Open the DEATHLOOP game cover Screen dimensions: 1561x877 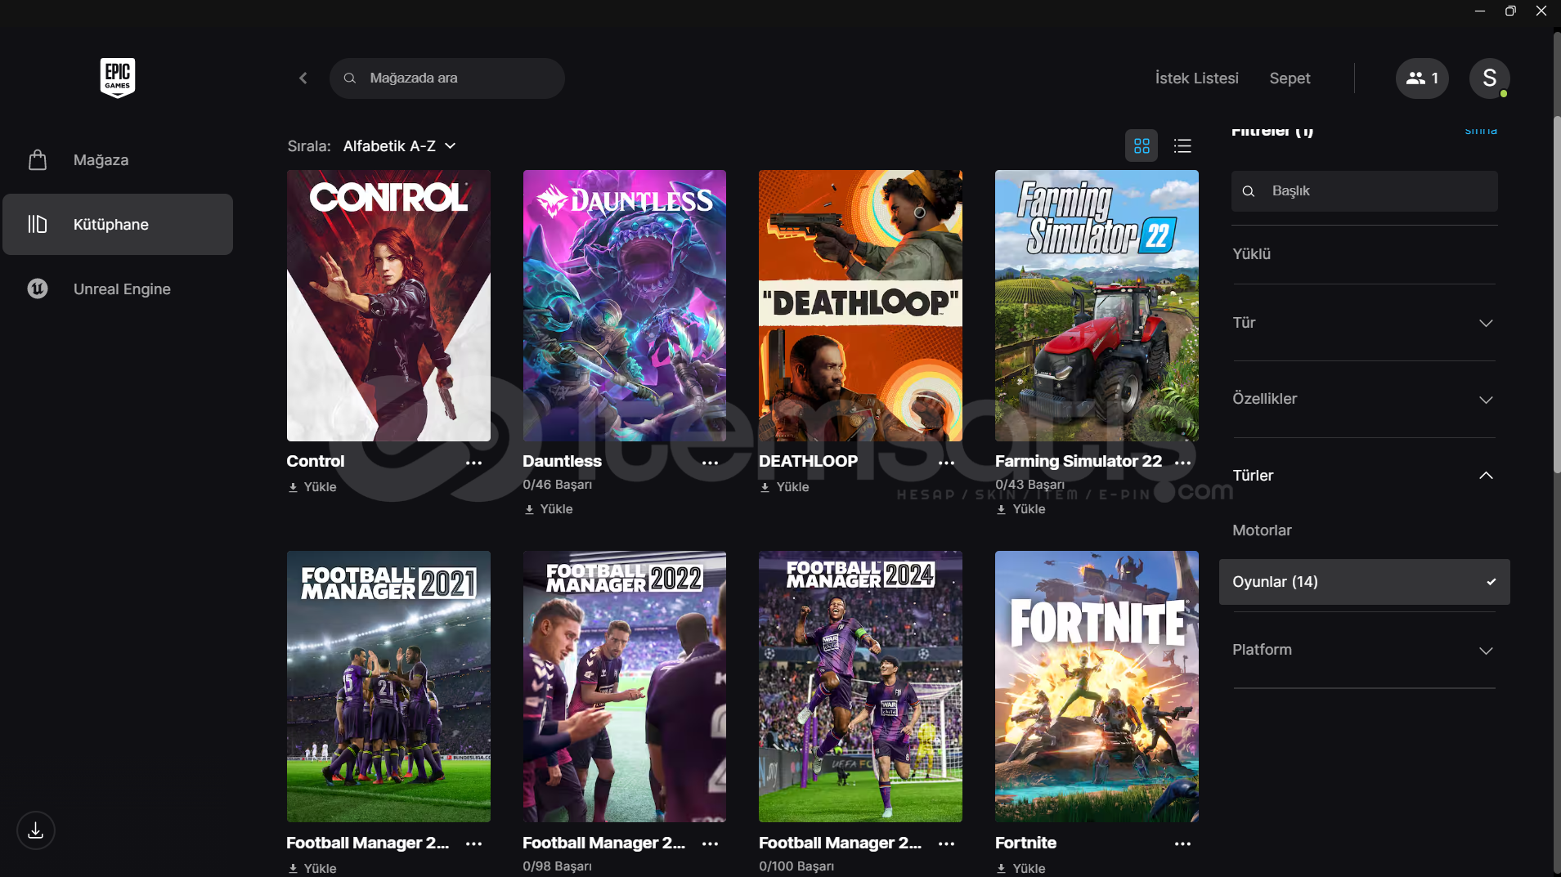tap(860, 306)
